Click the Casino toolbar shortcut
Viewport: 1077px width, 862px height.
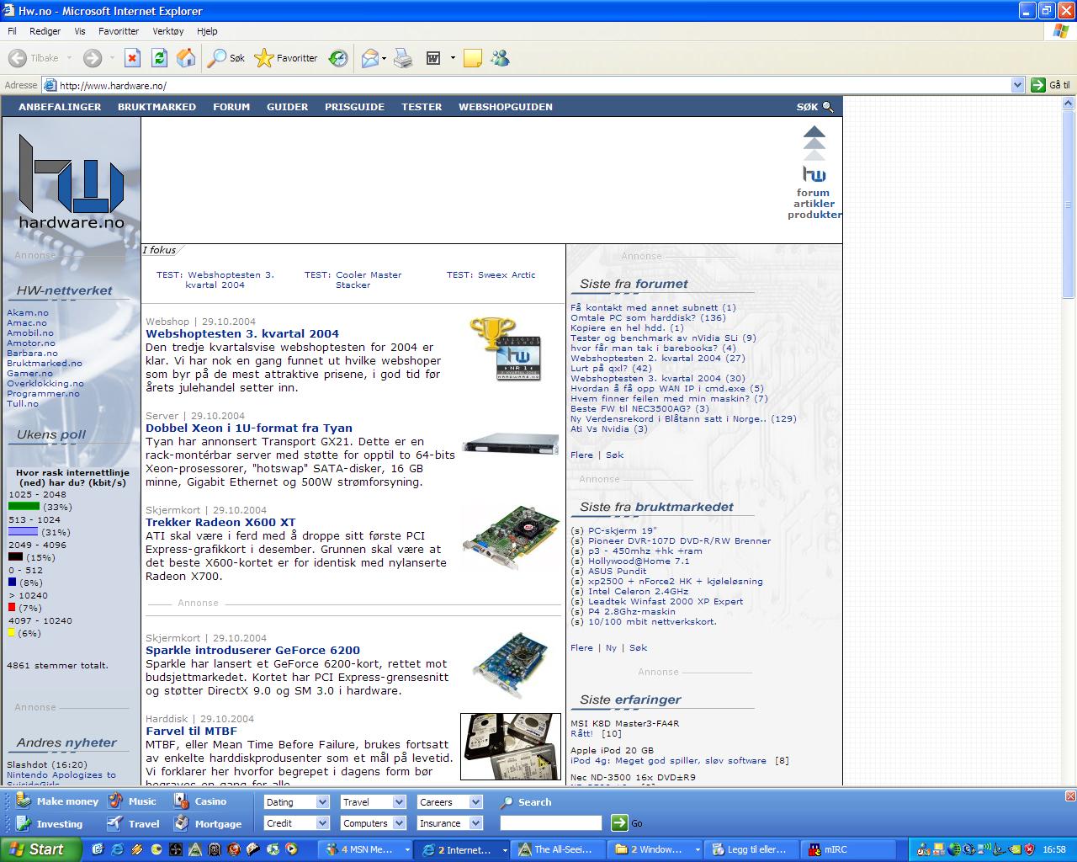(x=200, y=801)
